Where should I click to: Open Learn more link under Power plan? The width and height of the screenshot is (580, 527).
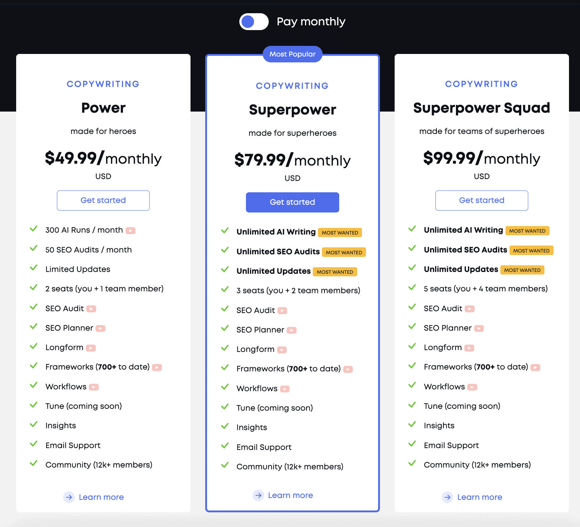point(101,497)
